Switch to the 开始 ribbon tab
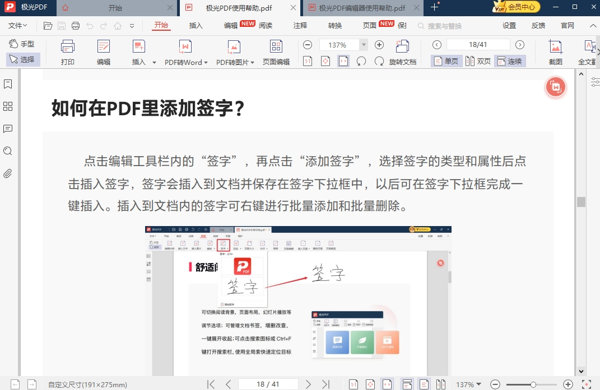The height and width of the screenshot is (390, 600). [x=161, y=25]
